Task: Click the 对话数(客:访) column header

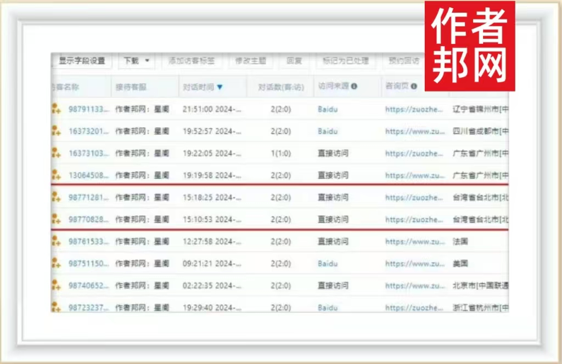Action: pyautogui.click(x=281, y=87)
